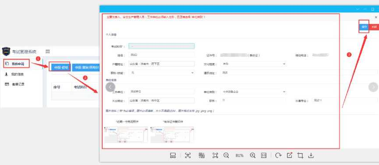Click the 序号 table column header
This screenshot has width=379, height=165.
(x=57, y=87)
